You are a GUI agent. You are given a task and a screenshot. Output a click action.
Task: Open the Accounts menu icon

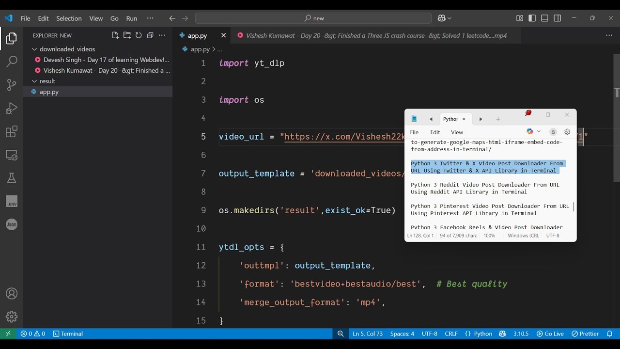(x=12, y=294)
